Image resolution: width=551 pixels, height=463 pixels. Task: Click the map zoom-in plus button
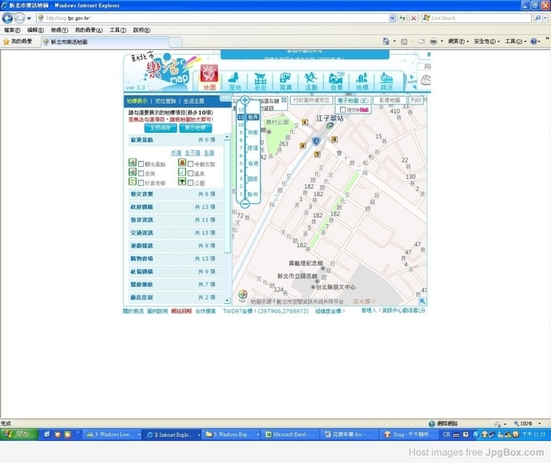point(245,101)
